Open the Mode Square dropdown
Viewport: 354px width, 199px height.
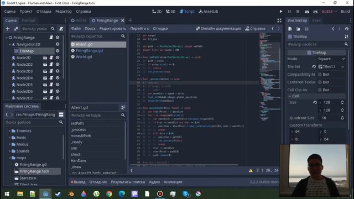(x=331, y=59)
